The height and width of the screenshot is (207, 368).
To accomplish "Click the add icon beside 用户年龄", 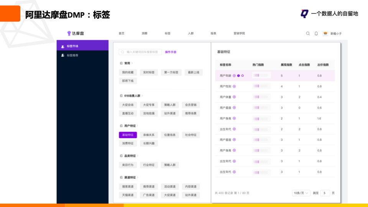I will coord(234,76).
